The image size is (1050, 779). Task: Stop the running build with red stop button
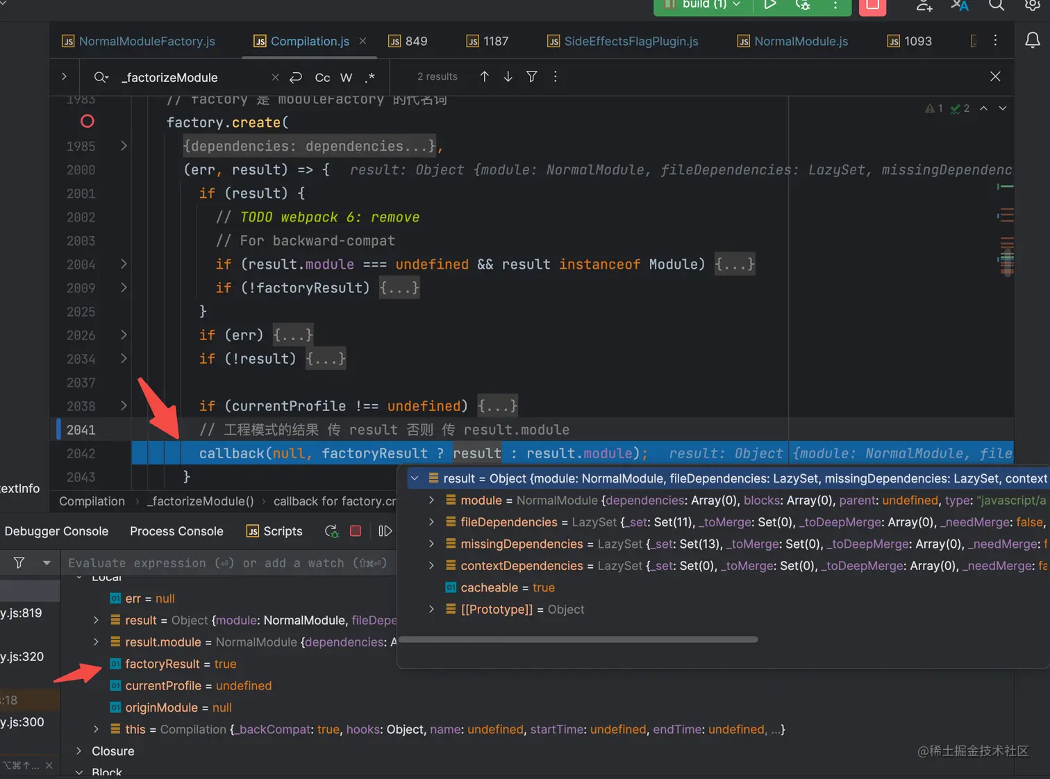872,6
